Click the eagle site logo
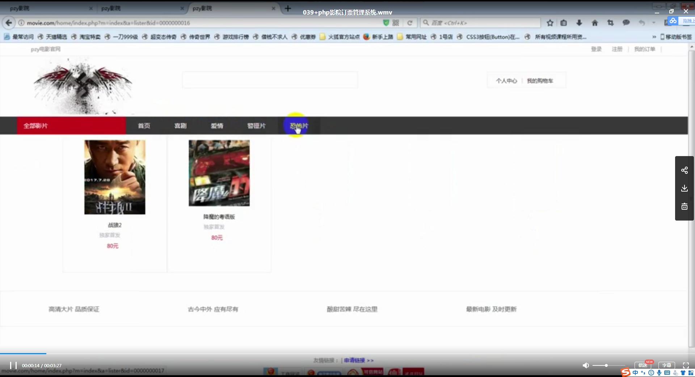 [x=83, y=86]
